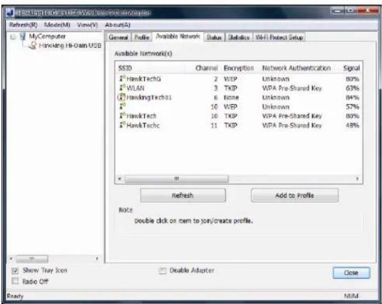
Task: Select the HawkTechc network row
Action: click(x=239, y=125)
